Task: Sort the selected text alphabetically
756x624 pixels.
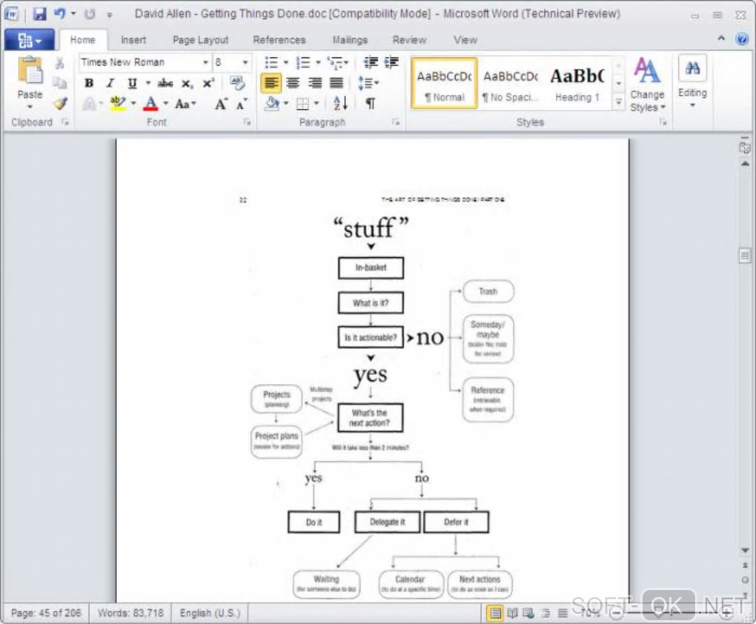Action: tap(340, 103)
